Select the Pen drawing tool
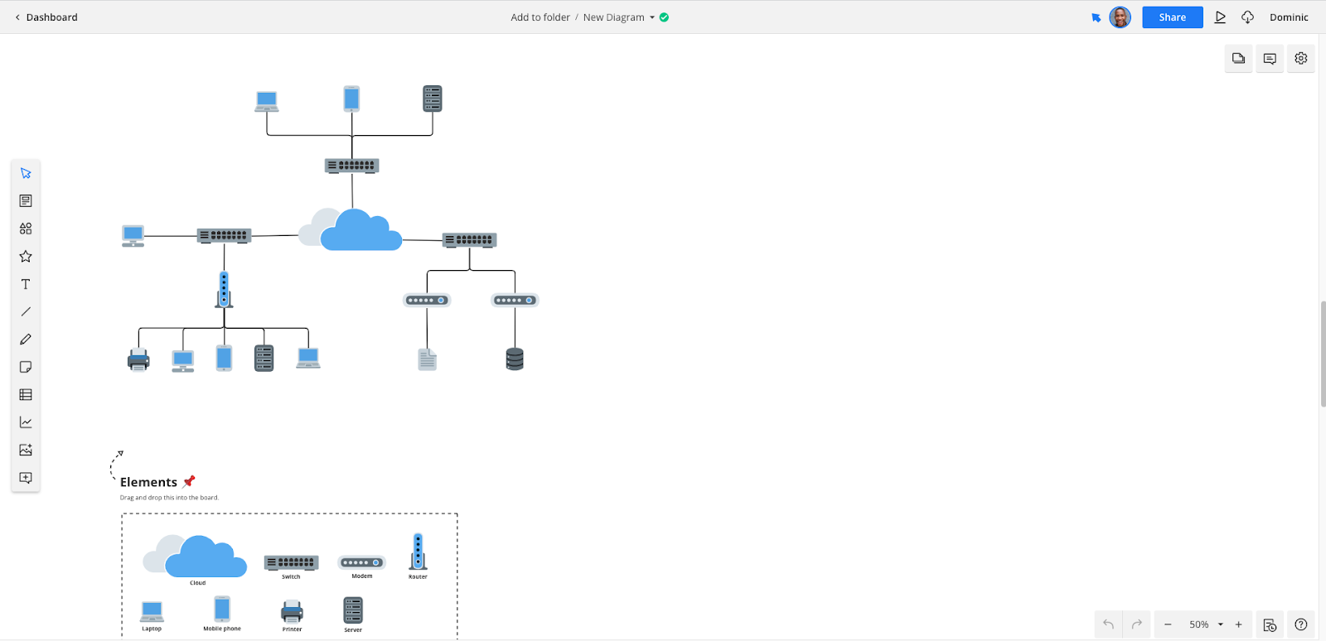The image size is (1326, 641). (26, 340)
